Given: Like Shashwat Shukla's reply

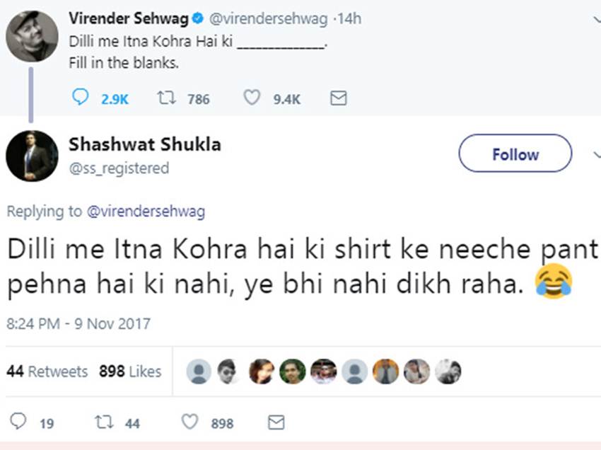Looking at the screenshot, I should (189, 422).
